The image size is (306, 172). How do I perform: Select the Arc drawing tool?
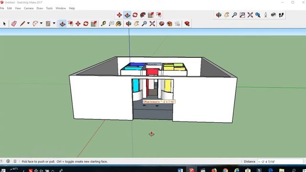[x=35, y=24]
